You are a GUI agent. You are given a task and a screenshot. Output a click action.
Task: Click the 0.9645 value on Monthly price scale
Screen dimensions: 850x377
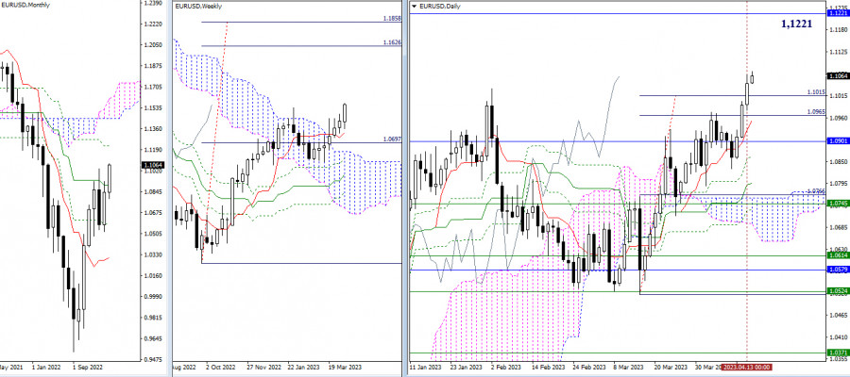click(x=151, y=339)
